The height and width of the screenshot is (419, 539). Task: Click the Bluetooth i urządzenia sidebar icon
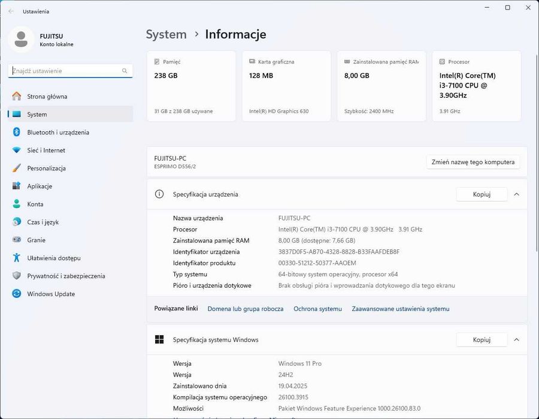(17, 132)
